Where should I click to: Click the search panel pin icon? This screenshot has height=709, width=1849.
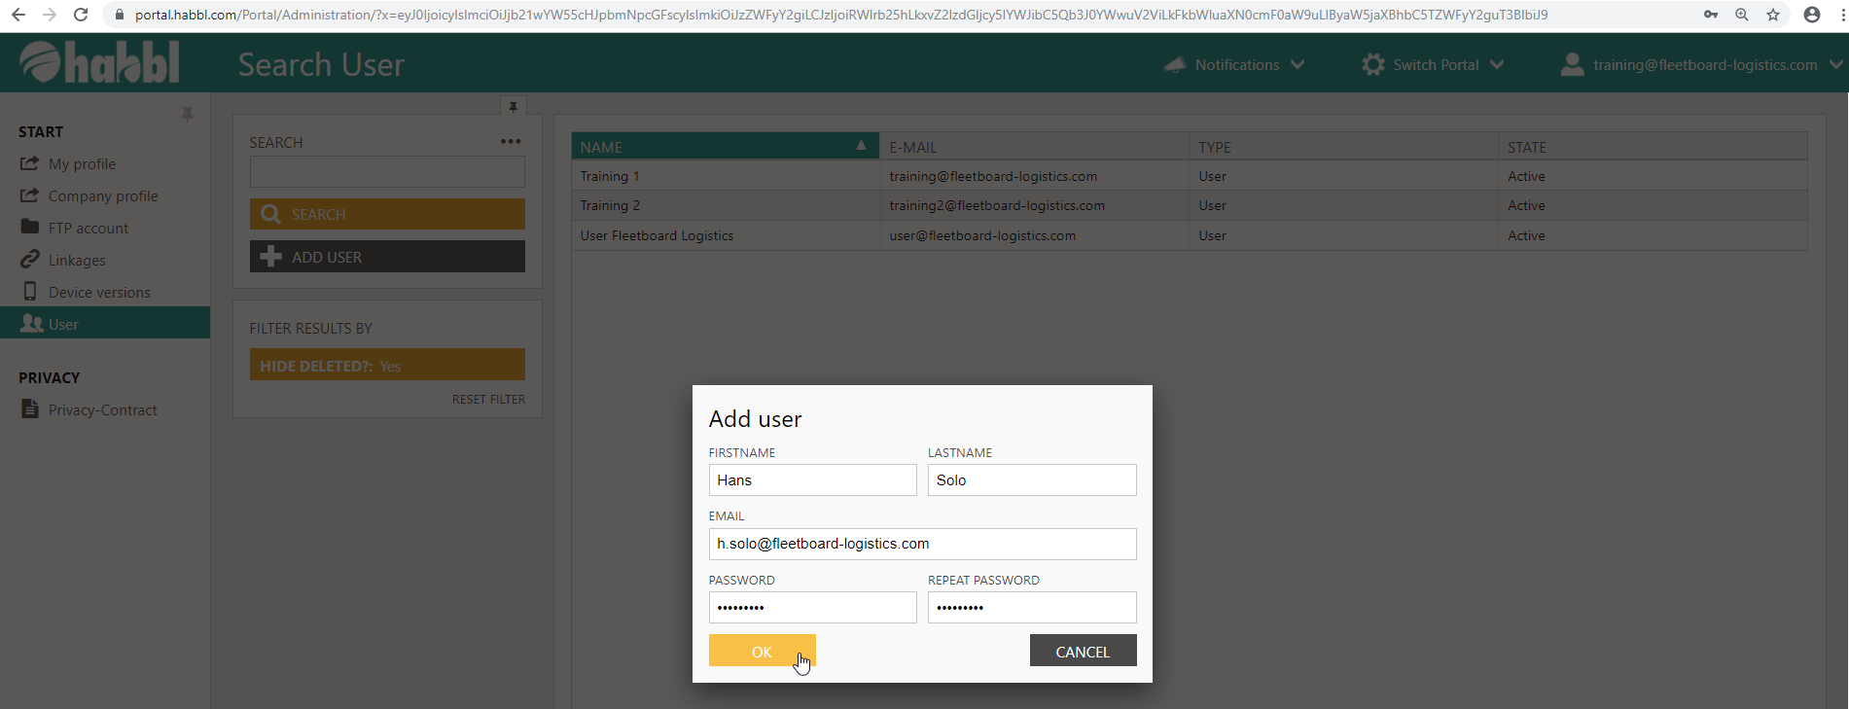click(514, 107)
